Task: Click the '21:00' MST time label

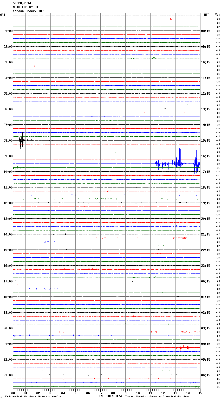Action: tap(8, 344)
